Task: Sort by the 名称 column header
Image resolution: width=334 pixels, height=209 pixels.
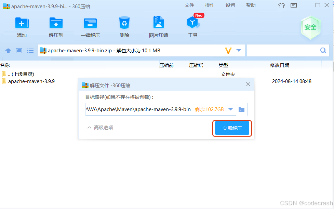Action: 5,65
